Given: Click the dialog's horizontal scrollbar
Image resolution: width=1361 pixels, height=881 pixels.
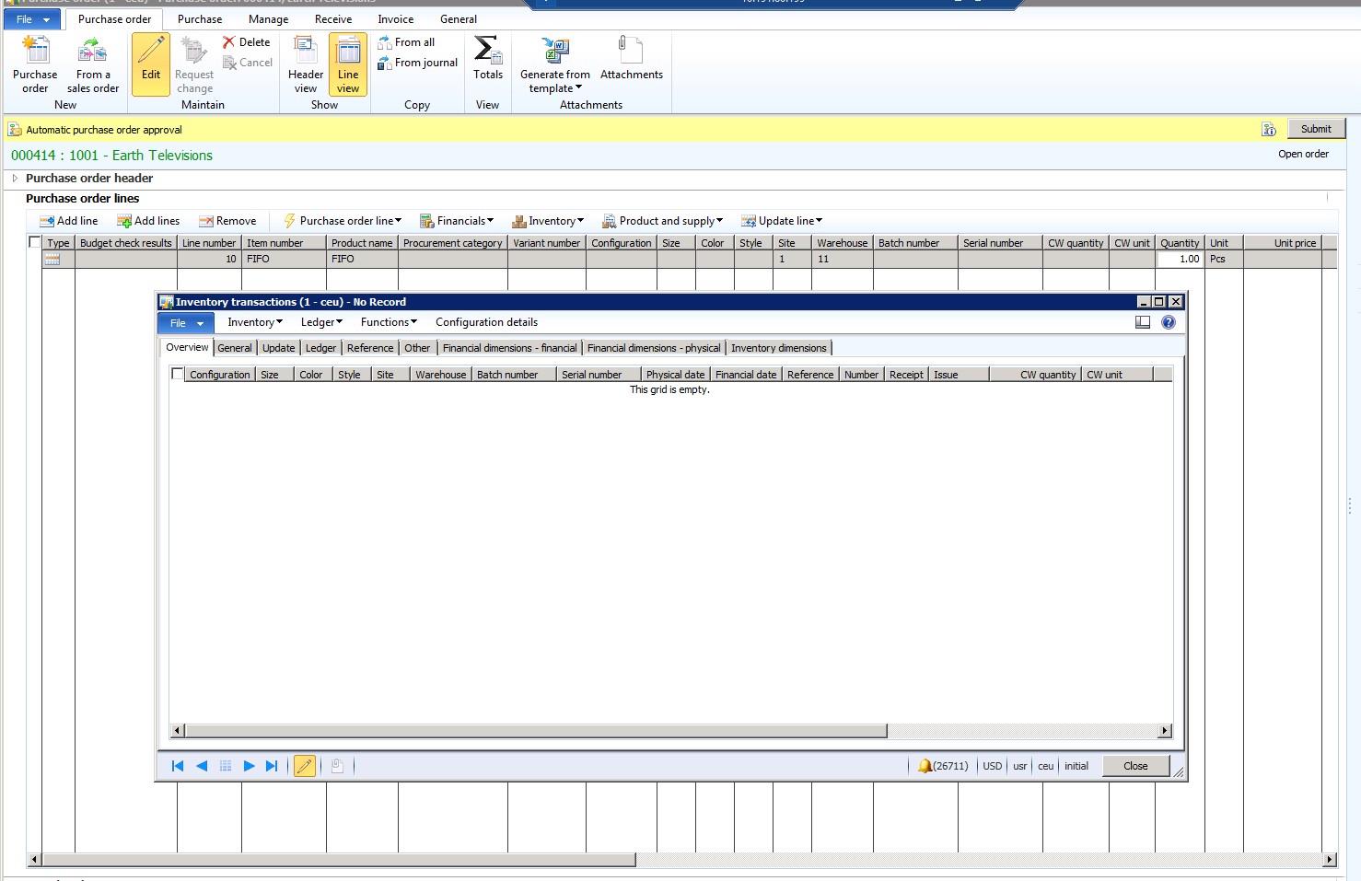Looking at the screenshot, I should [534, 731].
